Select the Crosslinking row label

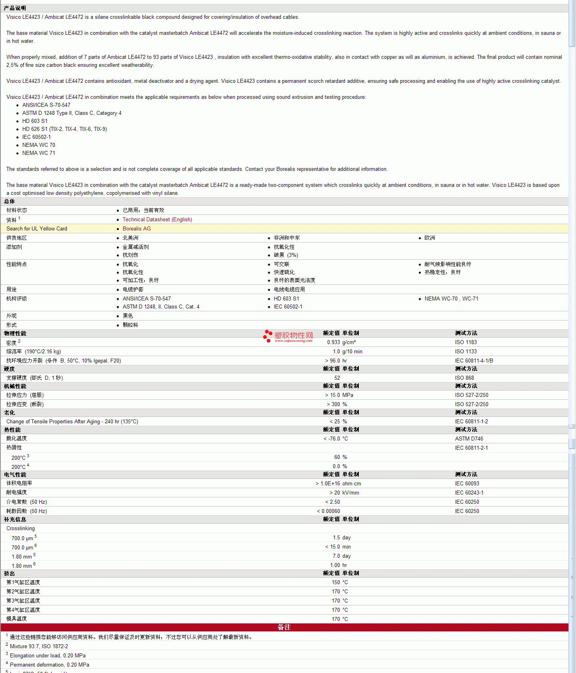coord(20,528)
